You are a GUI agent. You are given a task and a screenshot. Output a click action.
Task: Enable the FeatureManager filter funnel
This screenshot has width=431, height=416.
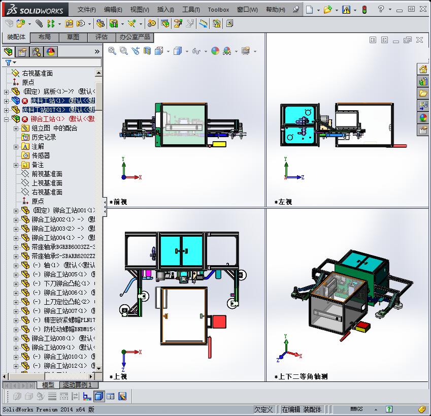8,62
